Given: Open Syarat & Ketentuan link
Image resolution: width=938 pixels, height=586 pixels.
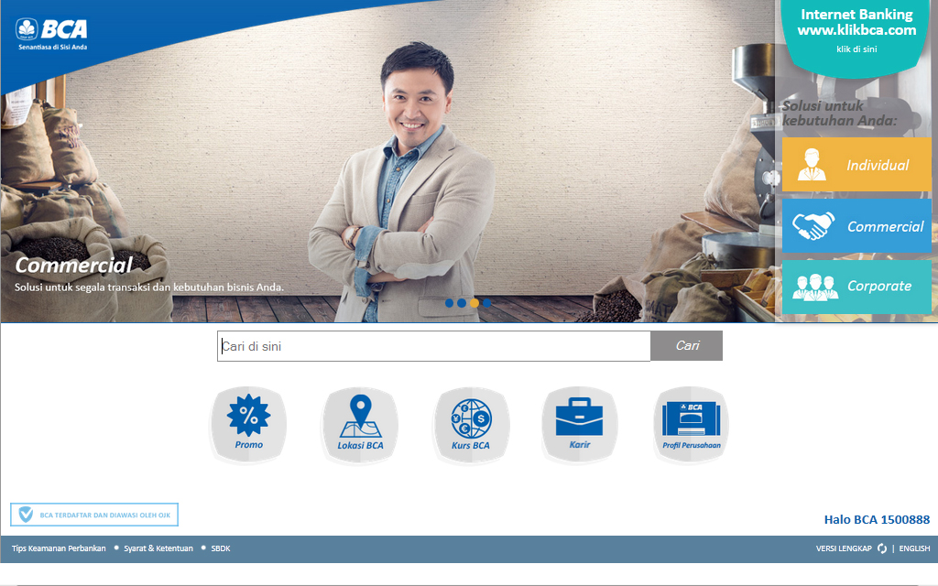Looking at the screenshot, I should [x=158, y=548].
